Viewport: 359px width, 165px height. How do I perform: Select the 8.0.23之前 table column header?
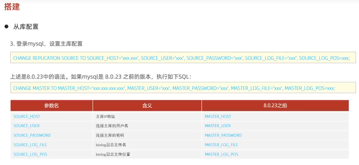(275, 105)
